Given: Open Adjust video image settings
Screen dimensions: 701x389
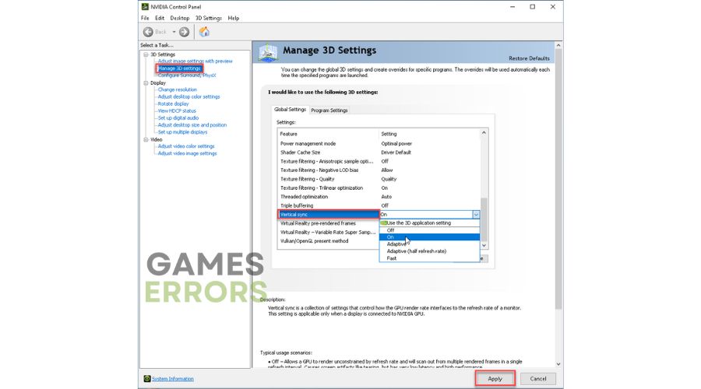Looking at the screenshot, I should [187, 153].
